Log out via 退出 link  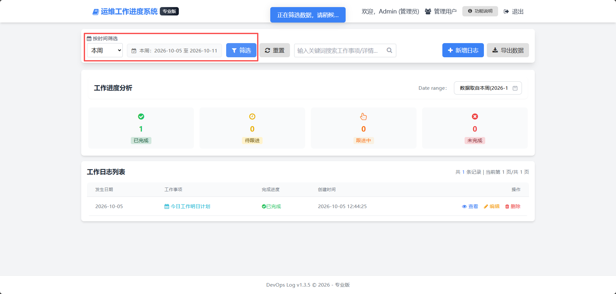point(514,12)
